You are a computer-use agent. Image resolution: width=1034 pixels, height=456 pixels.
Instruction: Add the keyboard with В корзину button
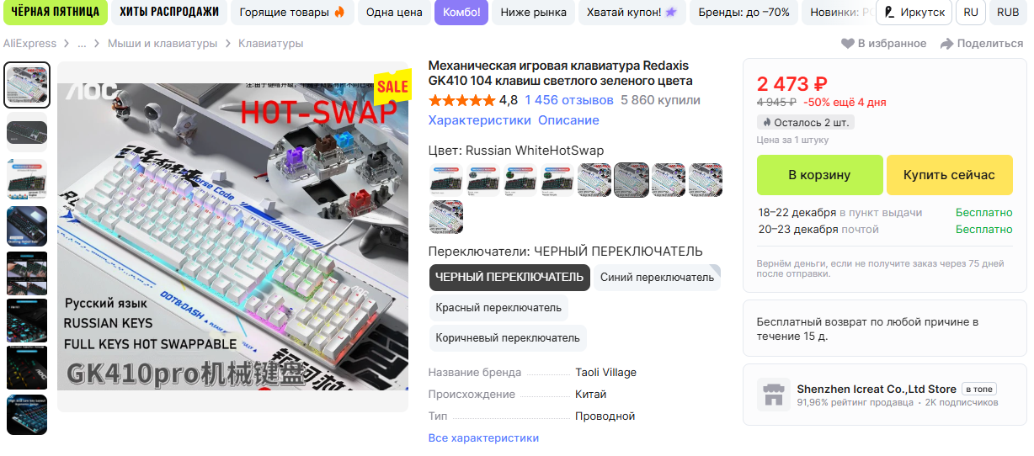click(x=820, y=175)
